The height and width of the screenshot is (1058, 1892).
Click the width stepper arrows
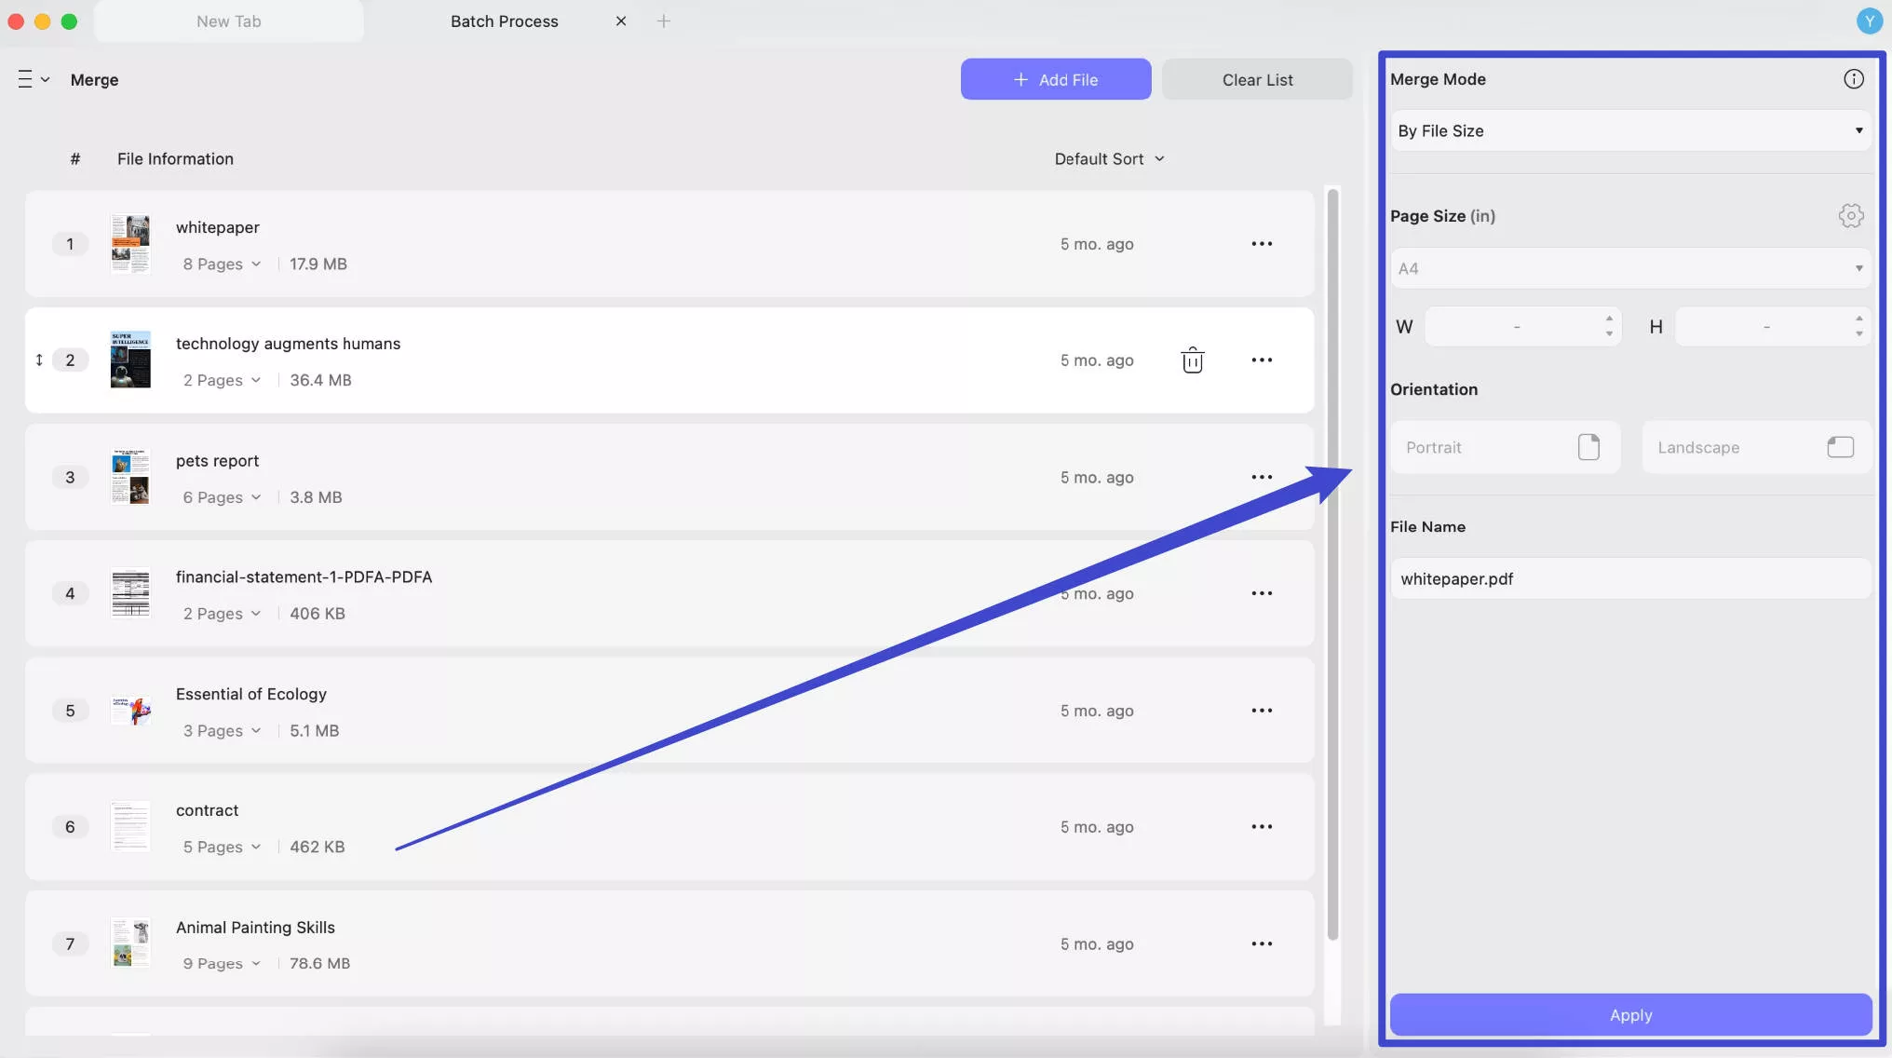click(1609, 326)
